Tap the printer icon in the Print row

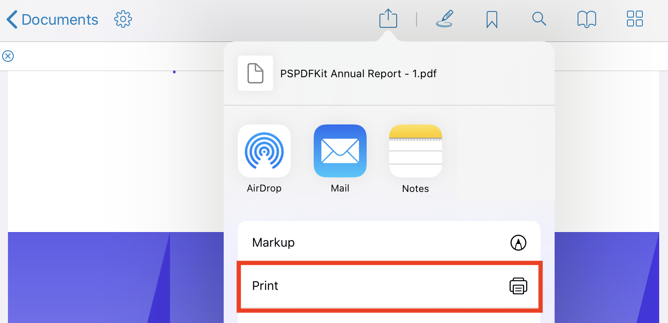[518, 286]
